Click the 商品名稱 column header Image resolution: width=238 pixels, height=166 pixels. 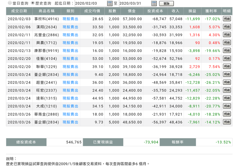pos(47,11)
